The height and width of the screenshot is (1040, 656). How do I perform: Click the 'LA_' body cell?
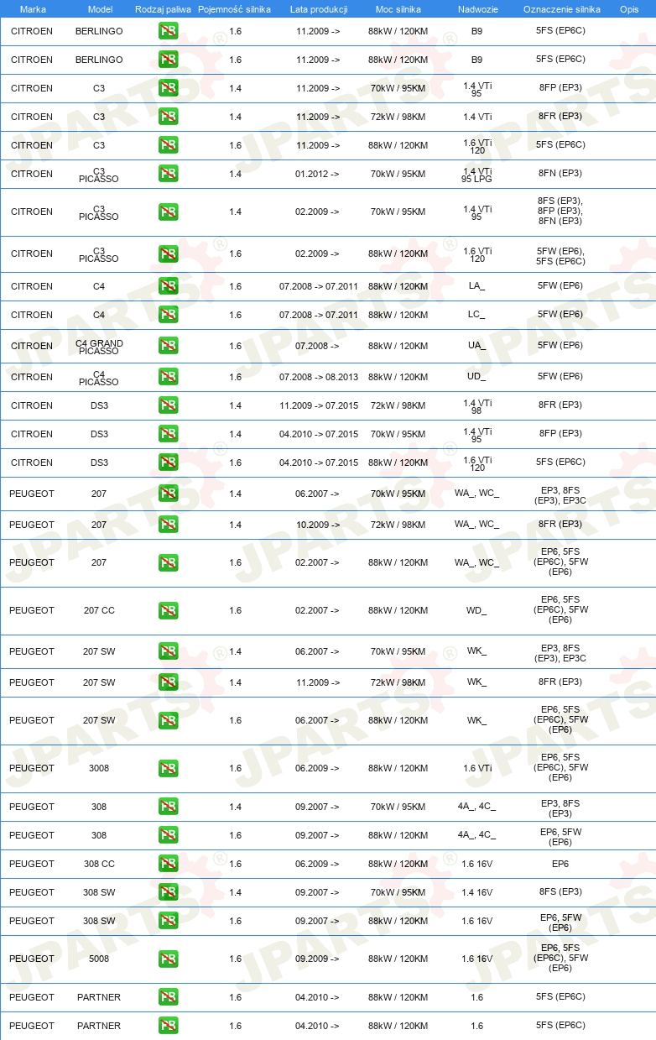click(476, 286)
